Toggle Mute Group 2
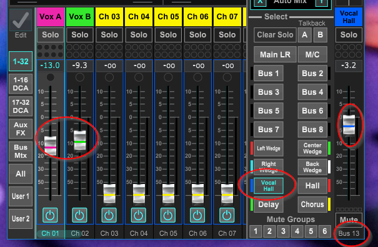378x247 pixels. click(x=269, y=231)
